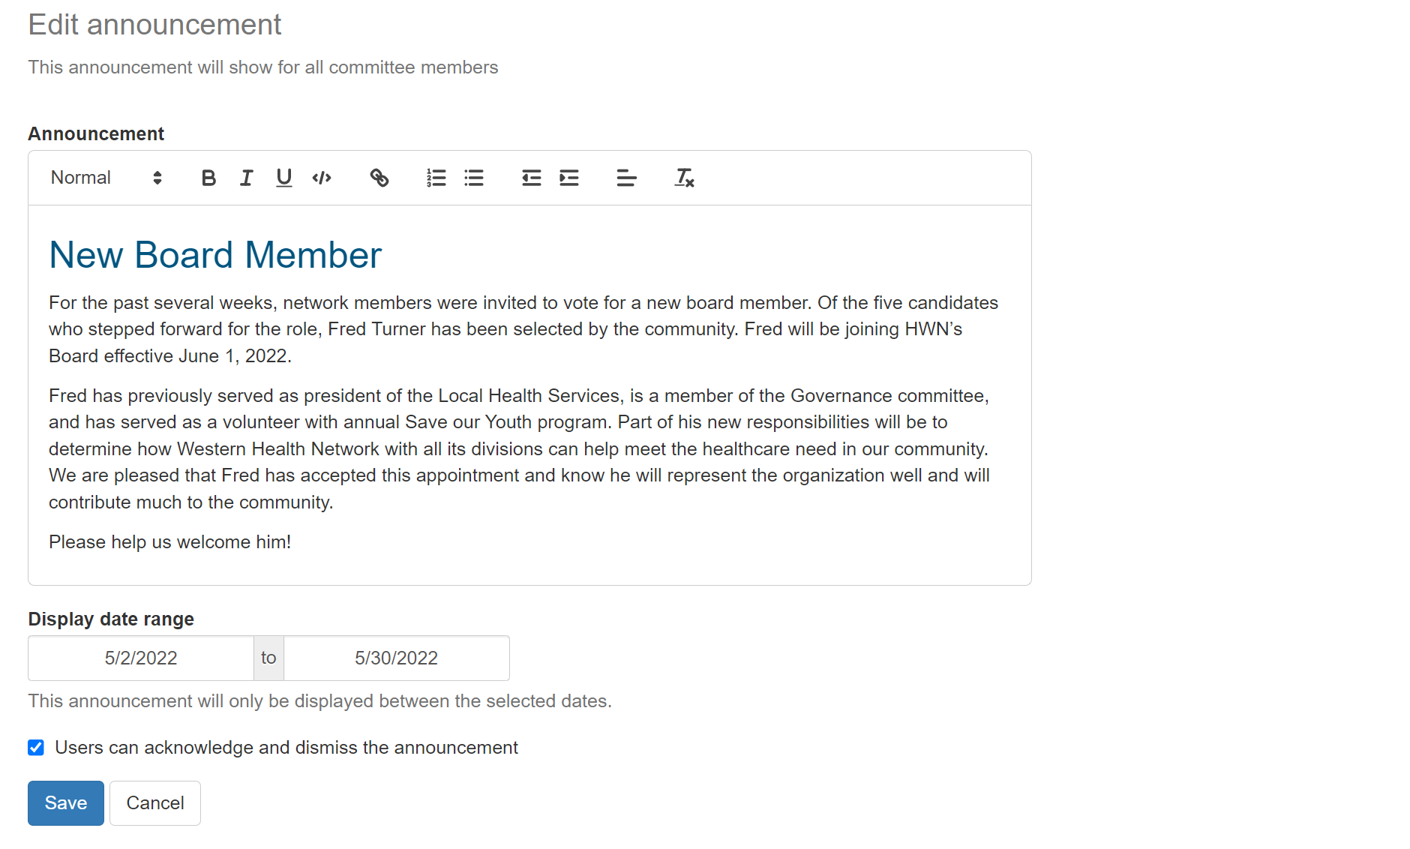Click the start date field 5/2/2022

click(x=141, y=658)
